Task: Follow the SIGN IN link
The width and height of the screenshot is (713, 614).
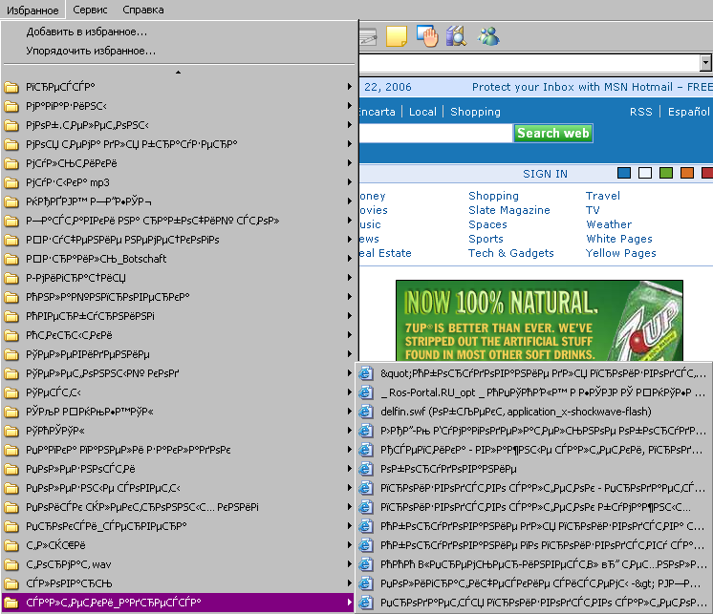Action: pyautogui.click(x=545, y=174)
